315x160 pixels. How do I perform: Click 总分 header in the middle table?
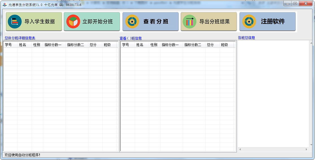tap(210, 45)
